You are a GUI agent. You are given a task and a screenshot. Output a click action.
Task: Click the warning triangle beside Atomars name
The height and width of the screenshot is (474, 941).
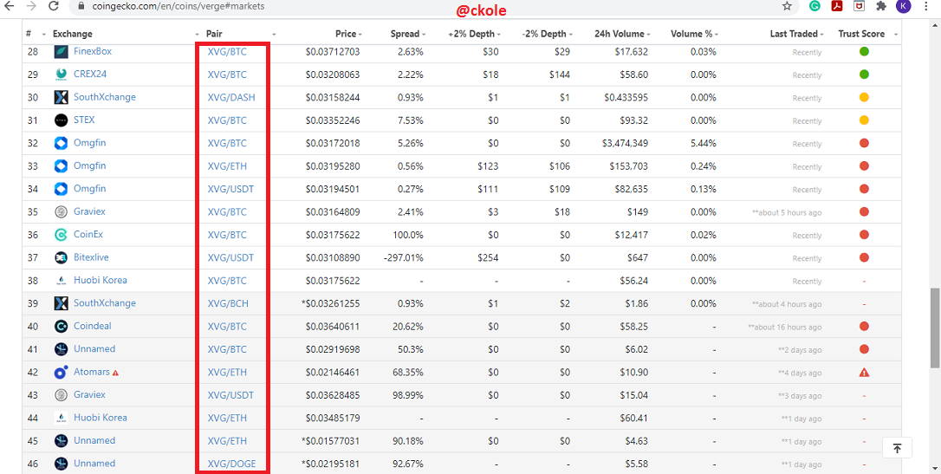(115, 373)
